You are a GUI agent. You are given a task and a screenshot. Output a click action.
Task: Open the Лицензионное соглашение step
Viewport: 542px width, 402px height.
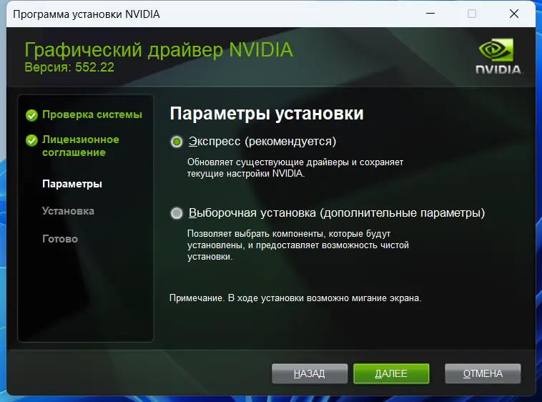(x=81, y=146)
